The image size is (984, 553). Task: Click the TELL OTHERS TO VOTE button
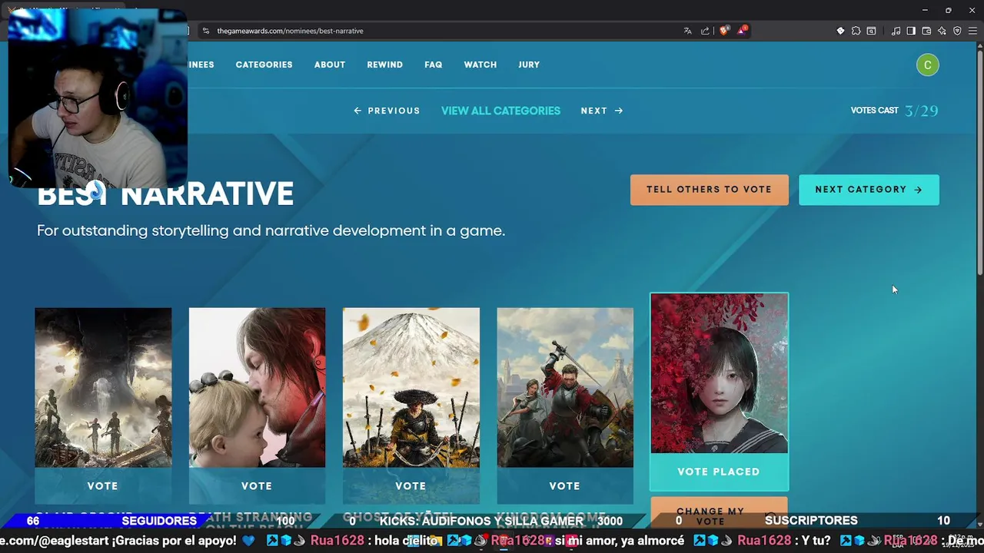point(710,190)
